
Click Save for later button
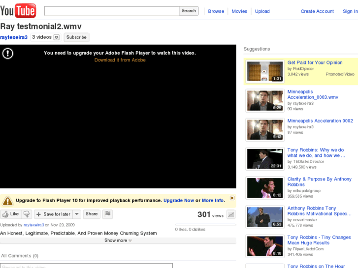tap(53, 214)
